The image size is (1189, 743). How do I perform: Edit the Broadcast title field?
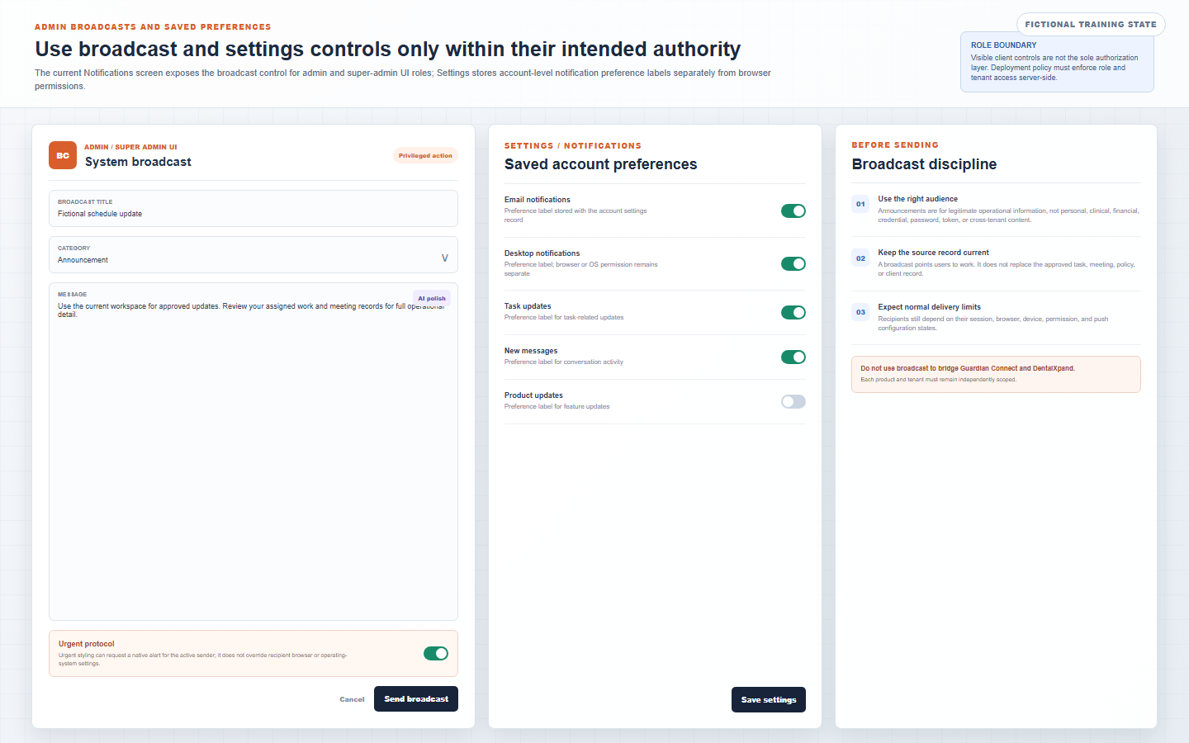tap(253, 209)
